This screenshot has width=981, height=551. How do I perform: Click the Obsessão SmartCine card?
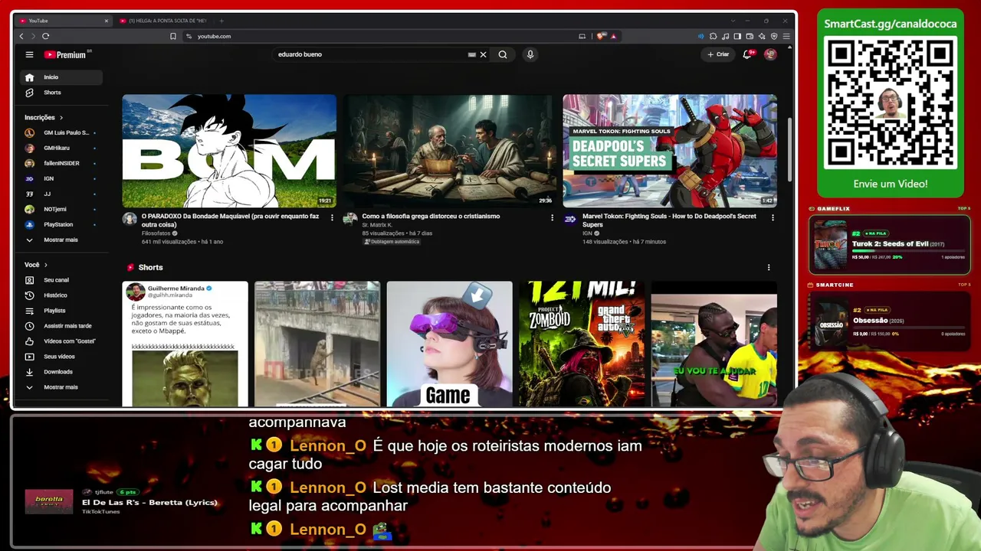coord(890,321)
